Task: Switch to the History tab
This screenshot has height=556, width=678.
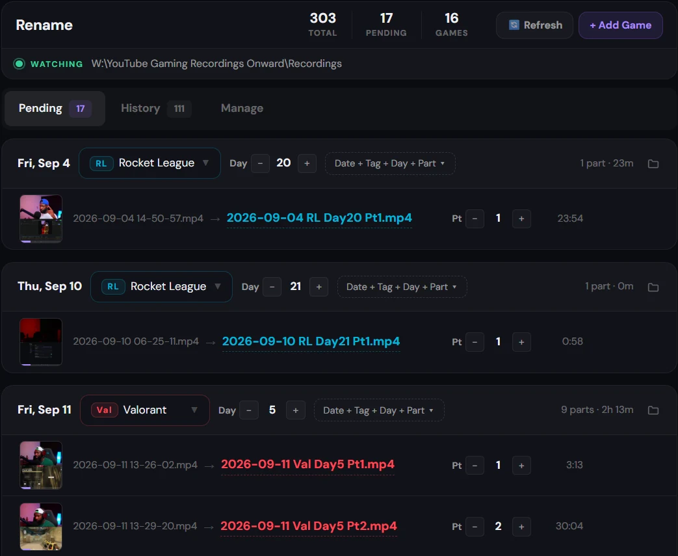Action: pyautogui.click(x=156, y=108)
